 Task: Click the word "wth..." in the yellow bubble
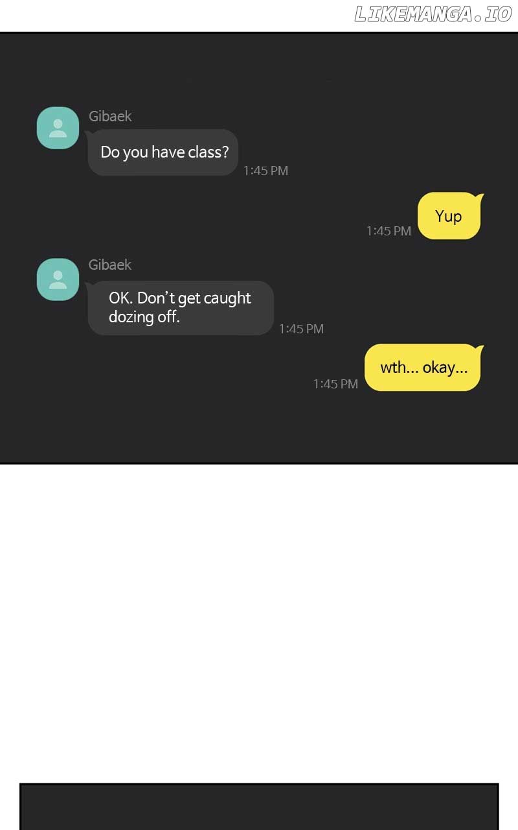(399, 368)
